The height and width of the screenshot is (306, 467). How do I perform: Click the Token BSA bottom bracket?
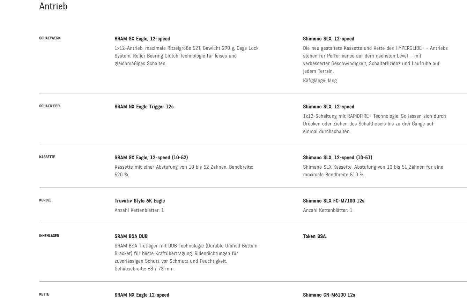314,236
